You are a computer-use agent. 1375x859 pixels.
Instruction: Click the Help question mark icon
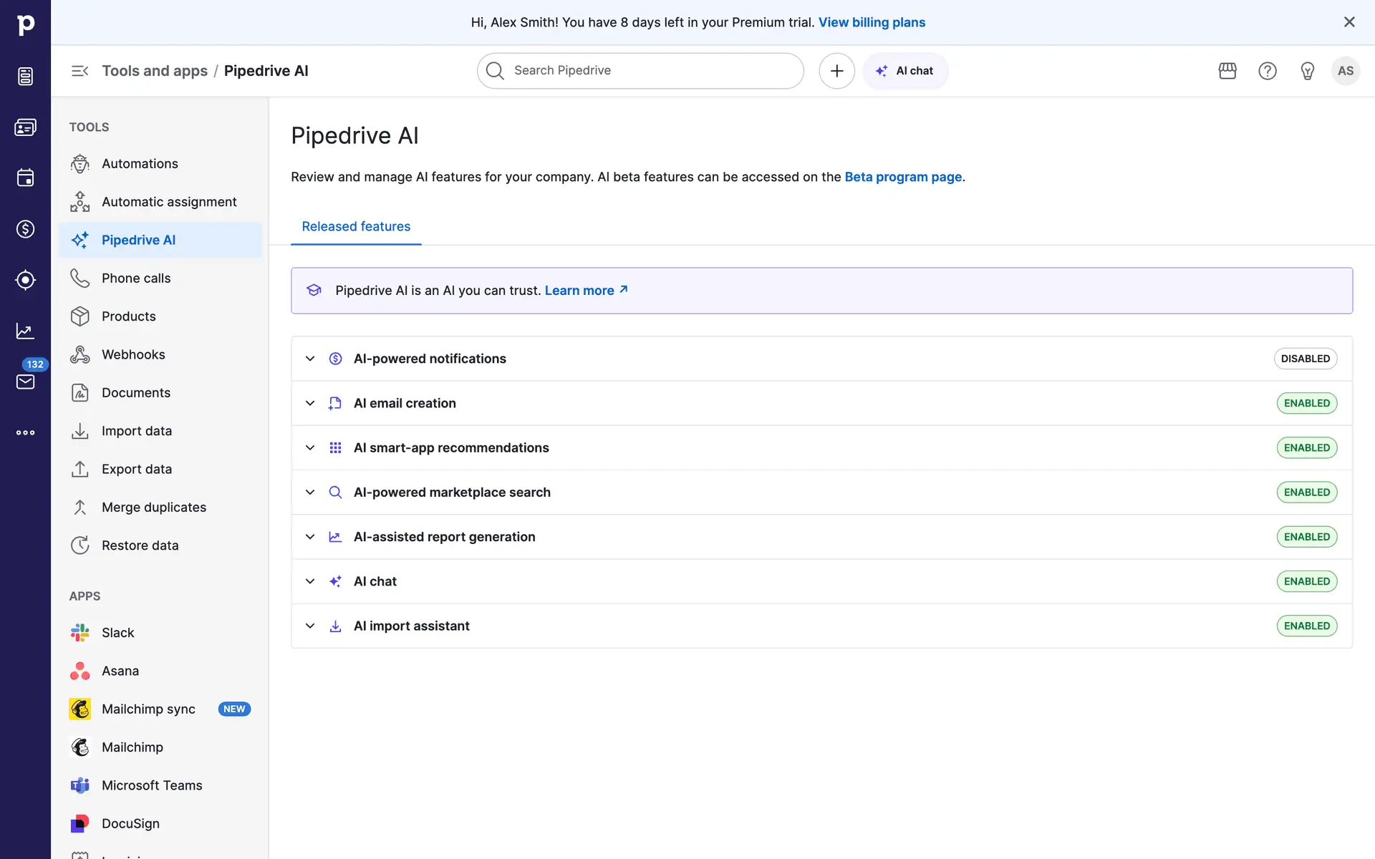(x=1268, y=71)
